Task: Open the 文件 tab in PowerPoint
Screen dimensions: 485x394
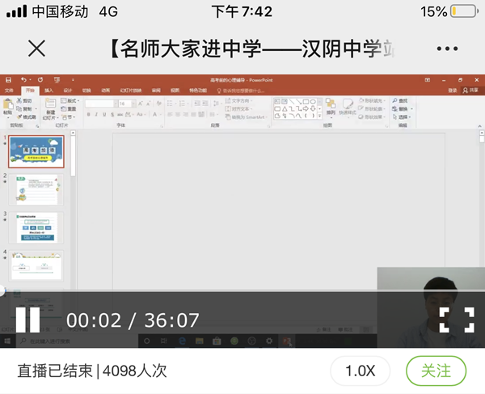Action: point(10,91)
